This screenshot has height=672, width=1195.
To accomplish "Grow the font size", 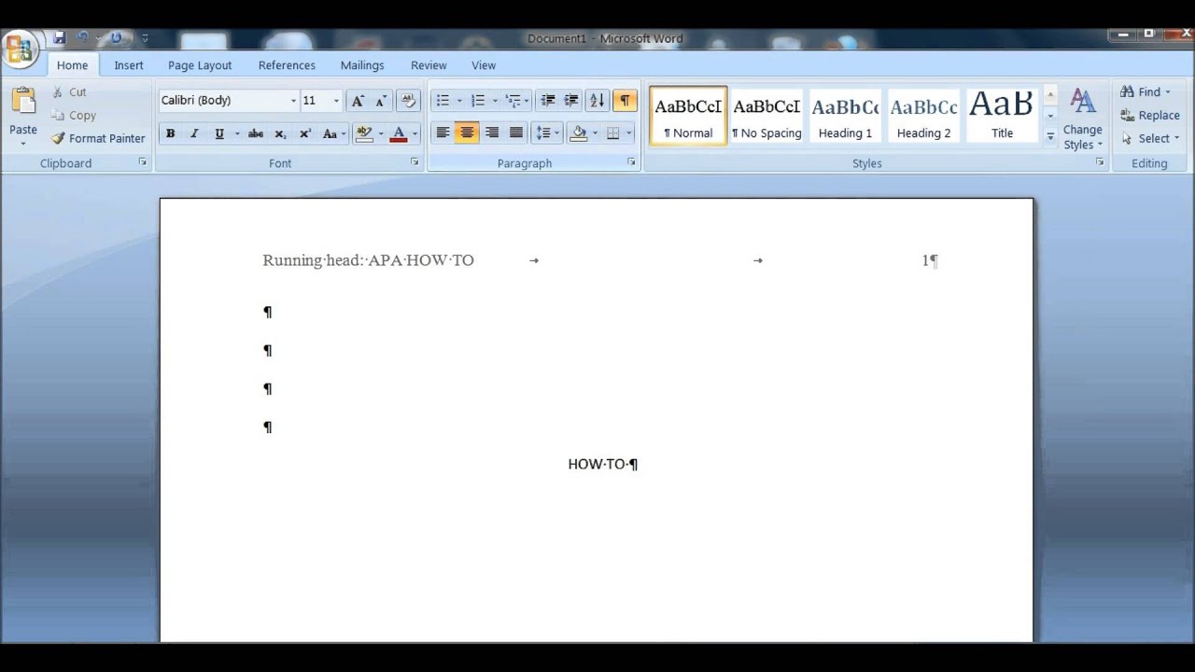I will 358,101.
